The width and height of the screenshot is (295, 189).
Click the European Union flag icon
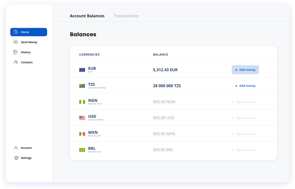[x=82, y=70]
